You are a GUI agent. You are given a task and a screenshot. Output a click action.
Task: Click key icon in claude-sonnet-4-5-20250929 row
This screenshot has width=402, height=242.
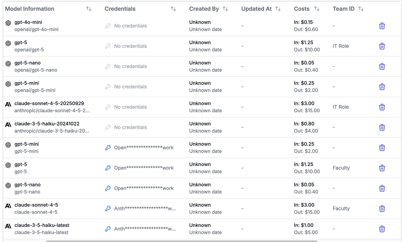[108, 107]
